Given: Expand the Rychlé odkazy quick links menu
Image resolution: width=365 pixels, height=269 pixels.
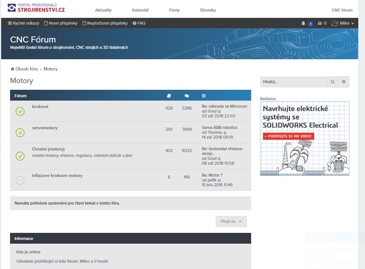Looking at the screenshot, I should tap(23, 23).
